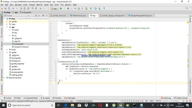Switch to displayMessageActivity.java tab
The width and height of the screenshot is (192, 108).
coord(141,16)
